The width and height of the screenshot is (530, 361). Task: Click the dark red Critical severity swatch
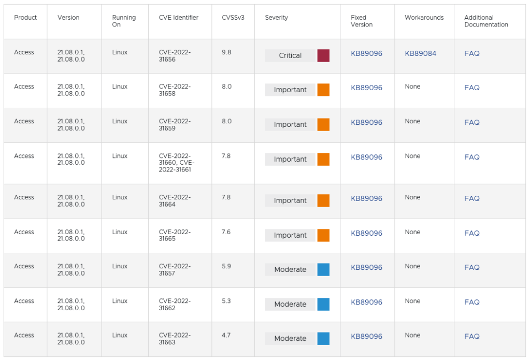point(323,55)
